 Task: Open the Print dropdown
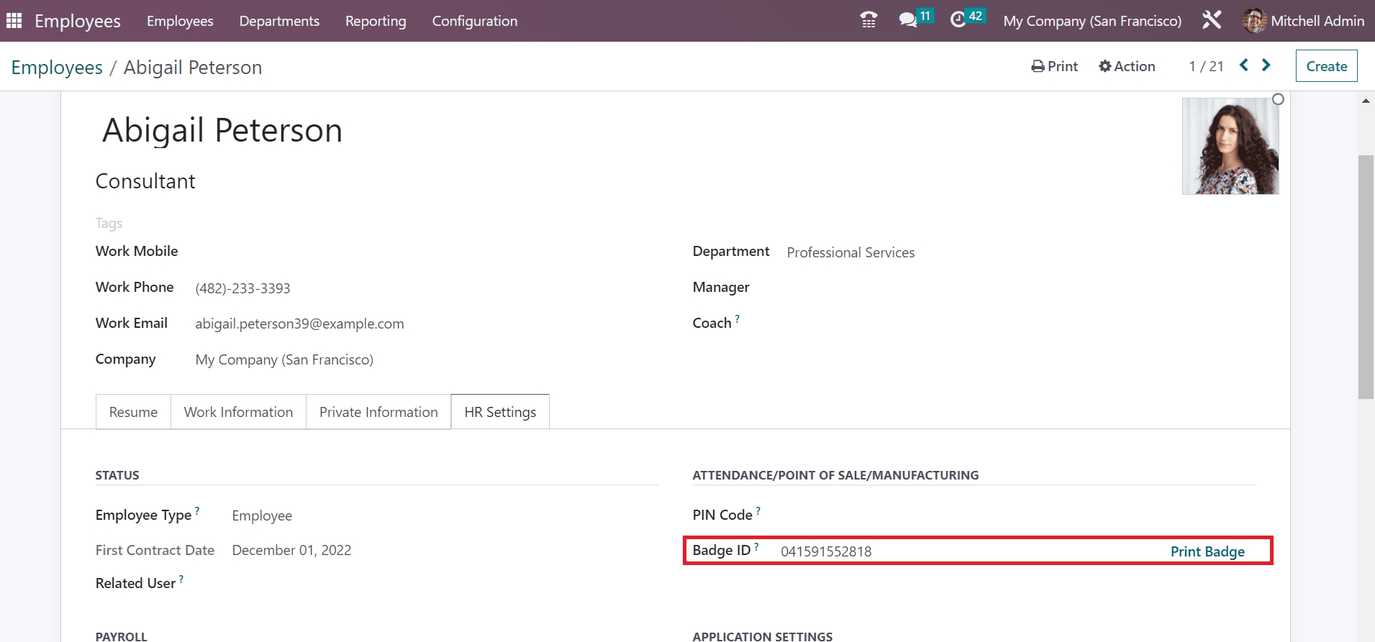tap(1054, 66)
